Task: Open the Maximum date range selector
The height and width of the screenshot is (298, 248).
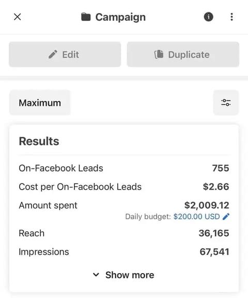Action: [x=40, y=103]
